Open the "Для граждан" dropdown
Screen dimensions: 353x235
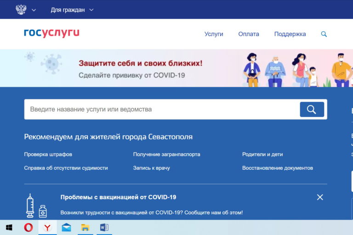coord(72,10)
